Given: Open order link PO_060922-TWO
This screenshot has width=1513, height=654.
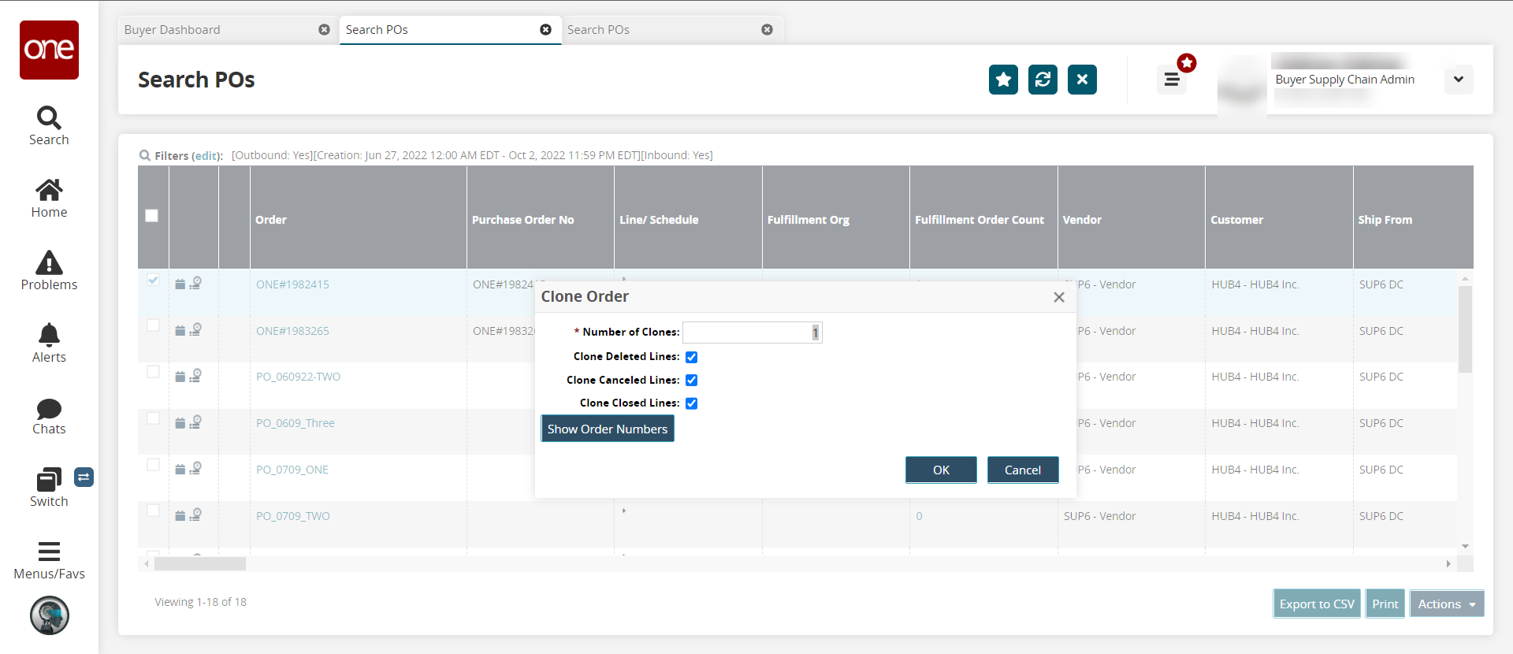Looking at the screenshot, I should click(x=299, y=377).
